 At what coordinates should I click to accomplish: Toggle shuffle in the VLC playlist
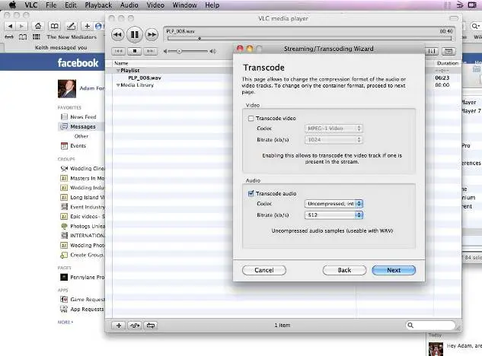tap(135, 326)
